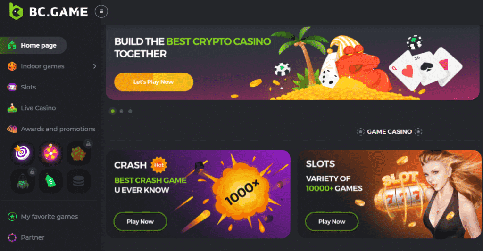Click the coin stack icon
This screenshot has width=483, height=251.
coord(79,181)
